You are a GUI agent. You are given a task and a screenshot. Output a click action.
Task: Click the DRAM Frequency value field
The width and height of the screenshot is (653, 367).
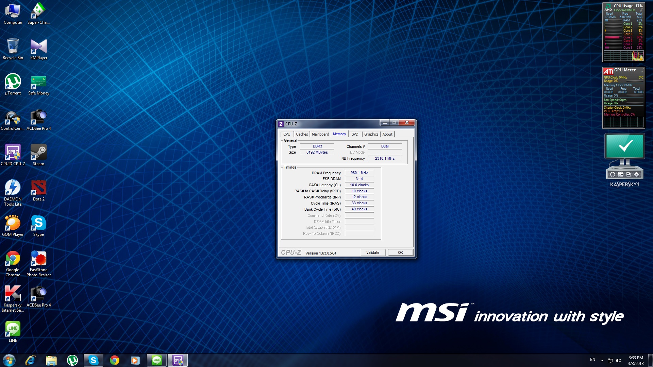(x=359, y=173)
